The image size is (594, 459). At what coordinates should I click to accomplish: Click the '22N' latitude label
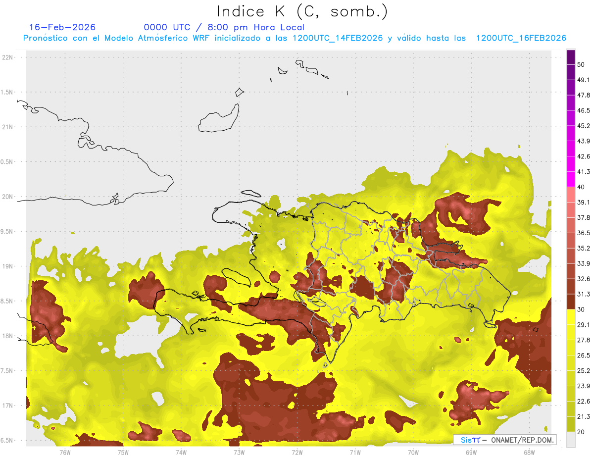click(8, 57)
